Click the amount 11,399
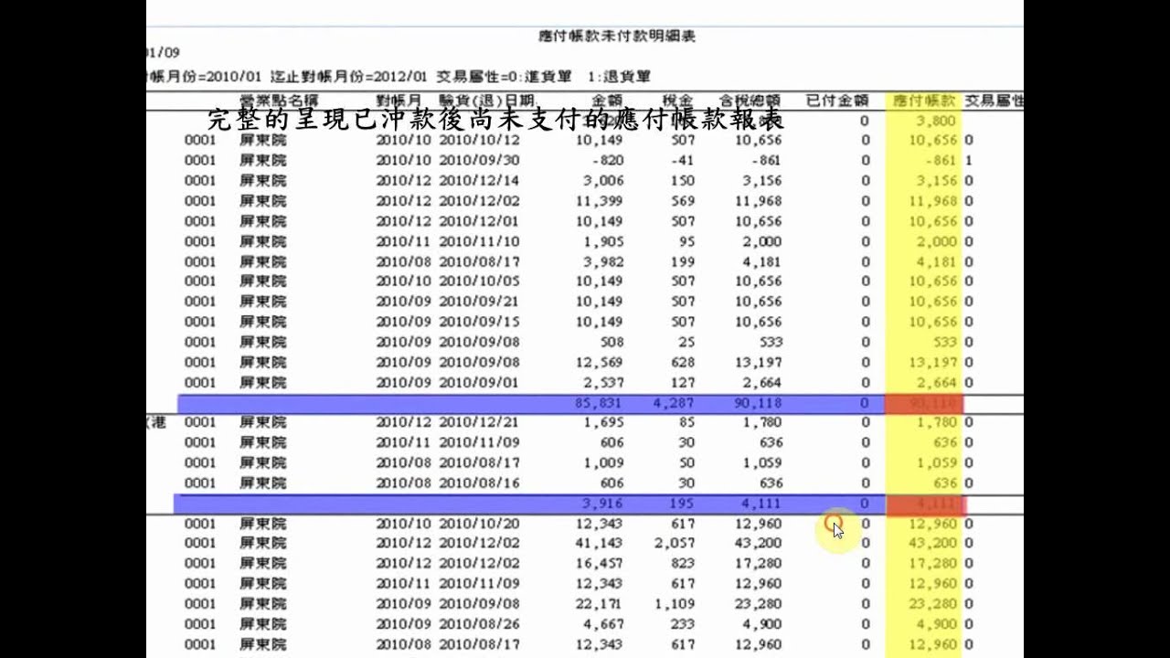 pos(600,200)
